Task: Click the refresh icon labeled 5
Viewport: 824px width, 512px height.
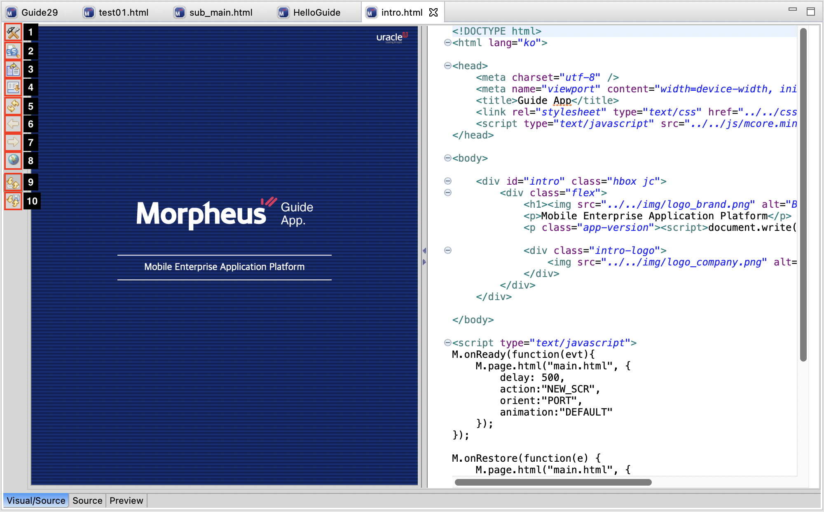Action: point(12,106)
